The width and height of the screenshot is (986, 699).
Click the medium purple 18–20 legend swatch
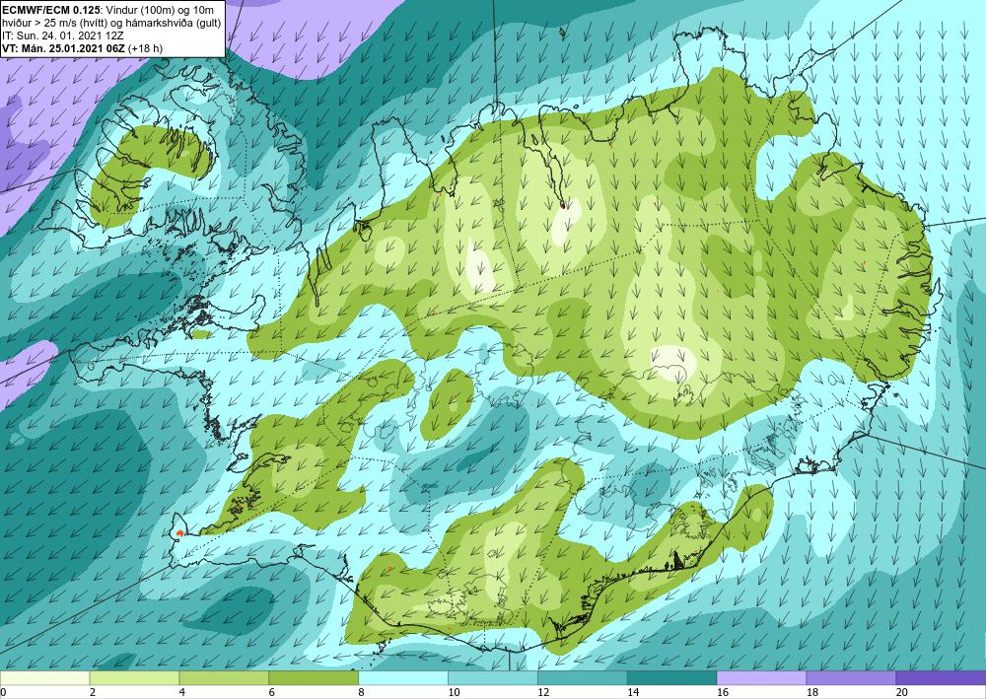852,678
